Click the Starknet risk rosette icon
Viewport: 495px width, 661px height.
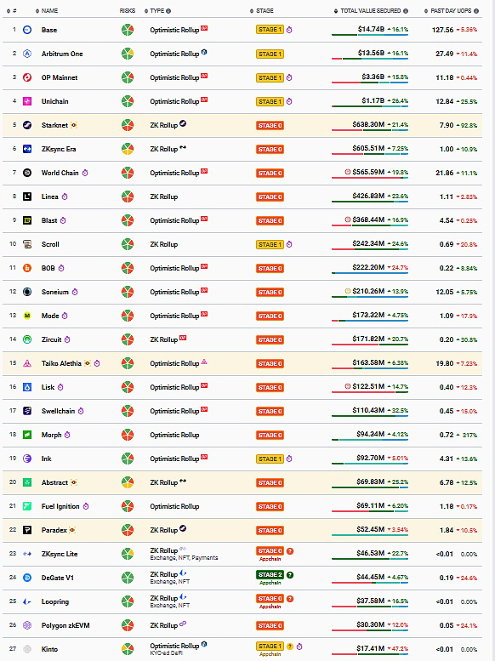coord(128,125)
